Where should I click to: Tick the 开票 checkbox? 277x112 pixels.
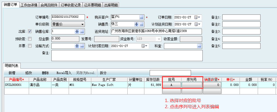30,46
